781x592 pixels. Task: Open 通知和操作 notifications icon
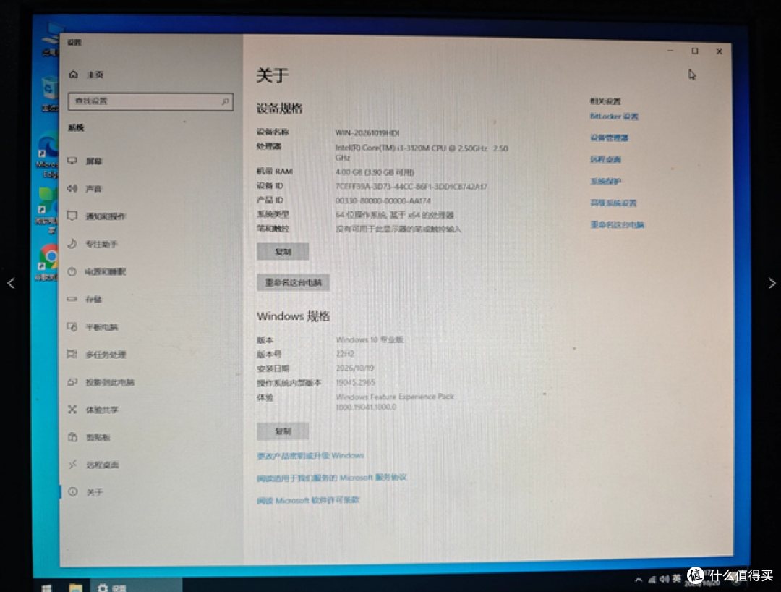click(72, 216)
